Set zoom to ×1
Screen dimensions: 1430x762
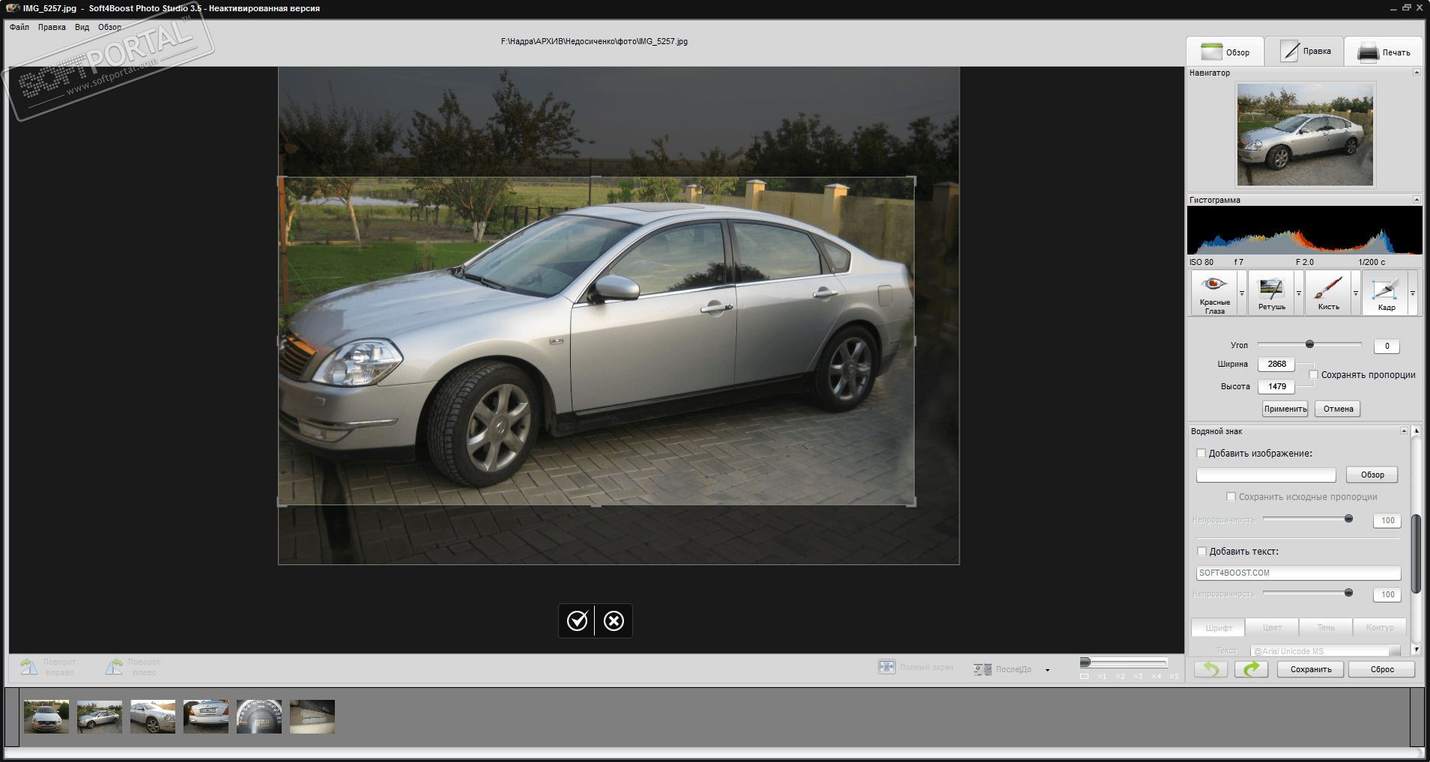coord(1102,677)
